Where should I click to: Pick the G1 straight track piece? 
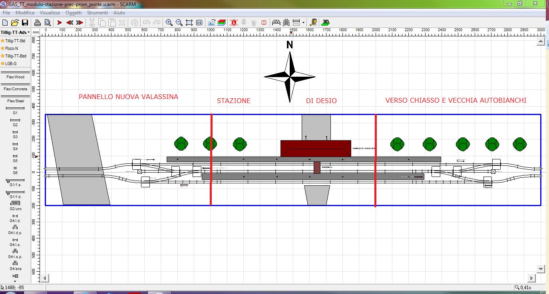[15, 110]
